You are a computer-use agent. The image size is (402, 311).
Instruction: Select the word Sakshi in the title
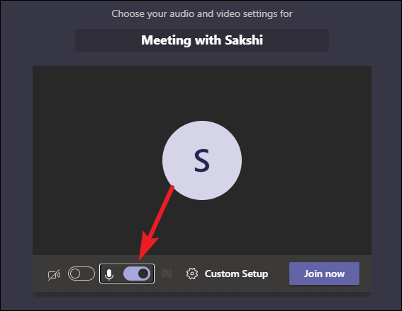244,40
